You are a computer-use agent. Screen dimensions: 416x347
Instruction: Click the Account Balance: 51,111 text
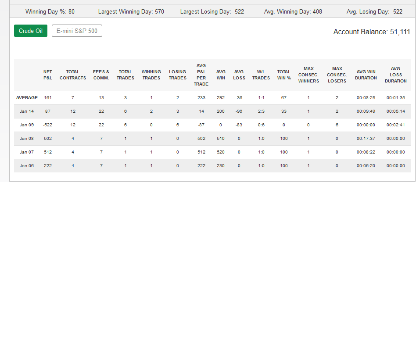372,32
